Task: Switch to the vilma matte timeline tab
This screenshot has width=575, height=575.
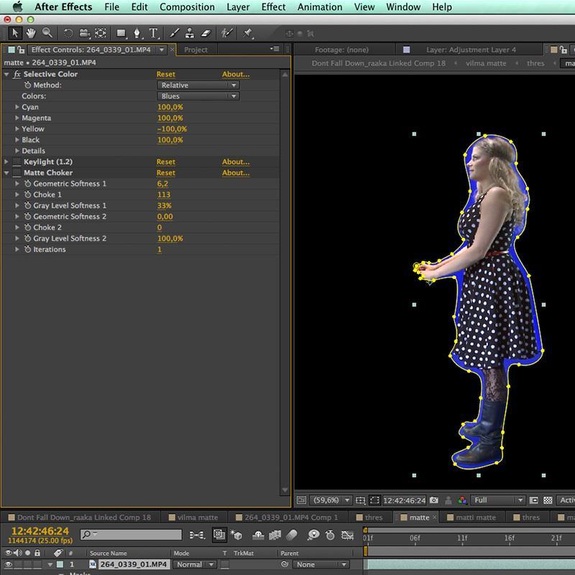Action: click(193, 517)
